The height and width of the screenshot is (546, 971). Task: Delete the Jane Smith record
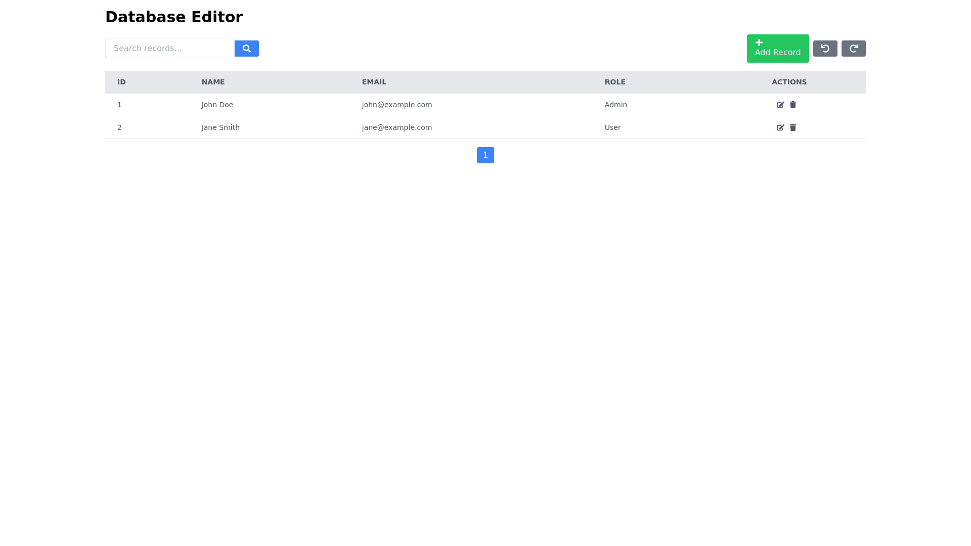(793, 127)
